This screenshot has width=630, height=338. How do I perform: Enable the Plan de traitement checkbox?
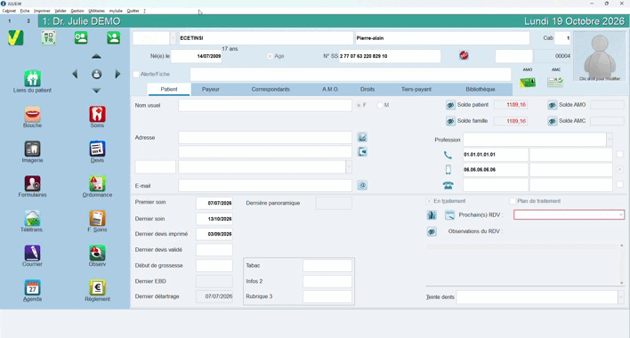[513, 201]
